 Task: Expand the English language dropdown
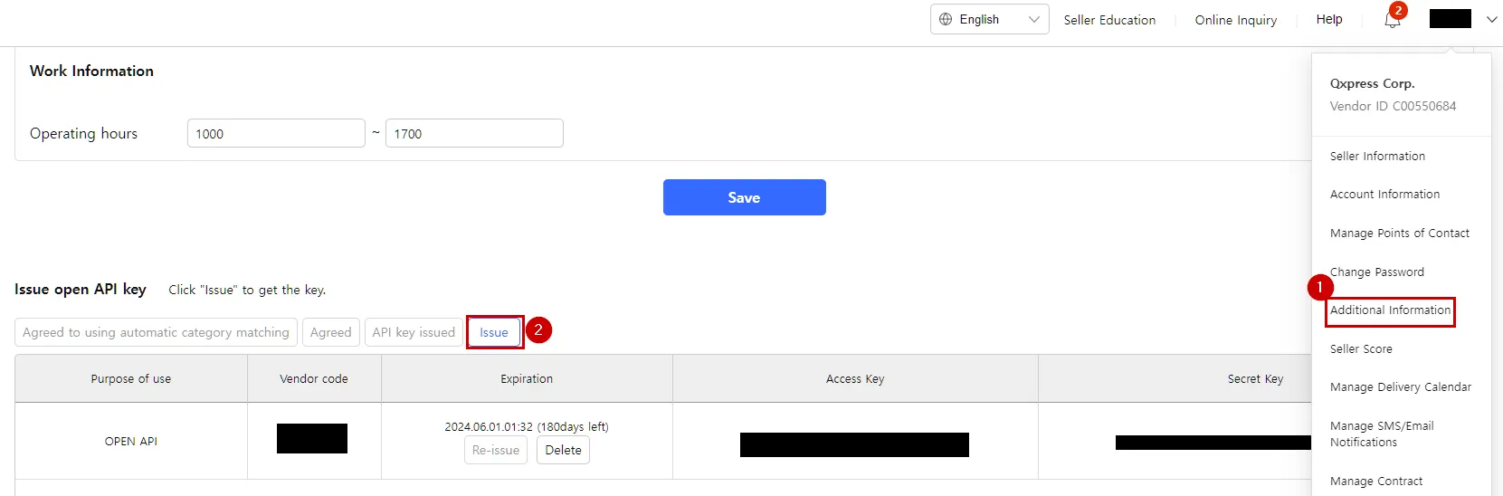[x=1033, y=19]
